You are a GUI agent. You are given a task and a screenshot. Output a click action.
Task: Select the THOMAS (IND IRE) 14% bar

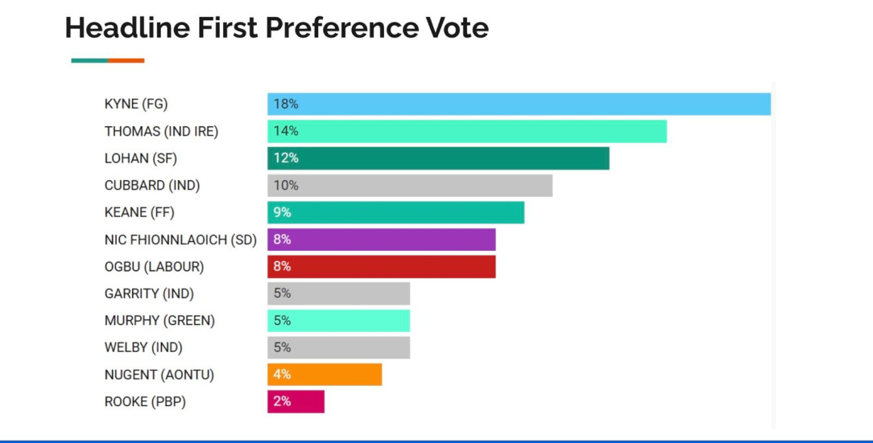pos(467,131)
